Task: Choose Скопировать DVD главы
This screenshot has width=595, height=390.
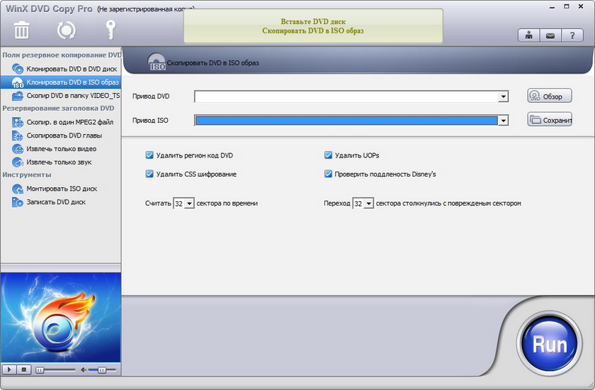Action: coord(64,135)
